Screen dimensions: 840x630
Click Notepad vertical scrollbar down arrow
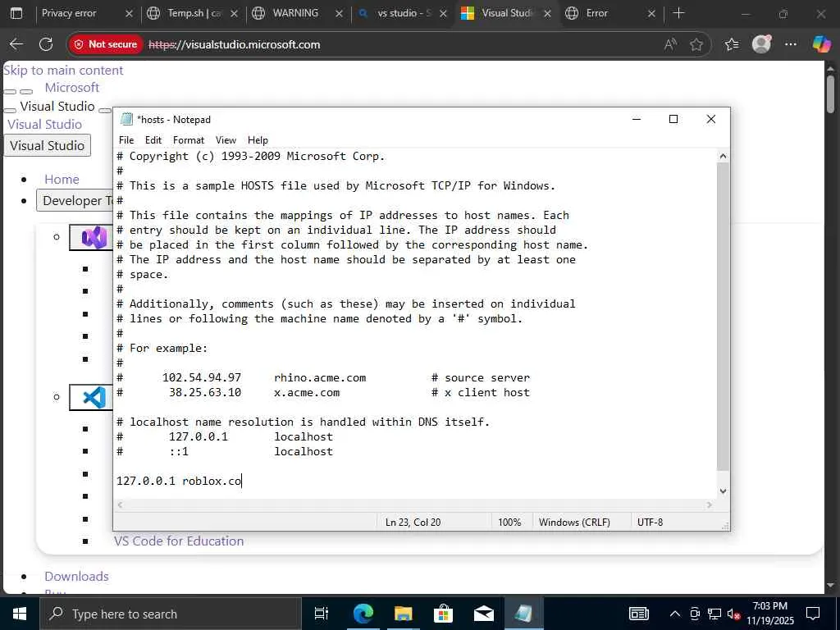point(723,491)
